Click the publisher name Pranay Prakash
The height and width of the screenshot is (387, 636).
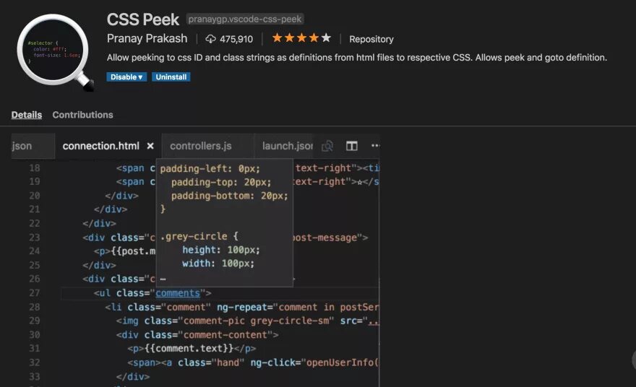pyautogui.click(x=147, y=38)
